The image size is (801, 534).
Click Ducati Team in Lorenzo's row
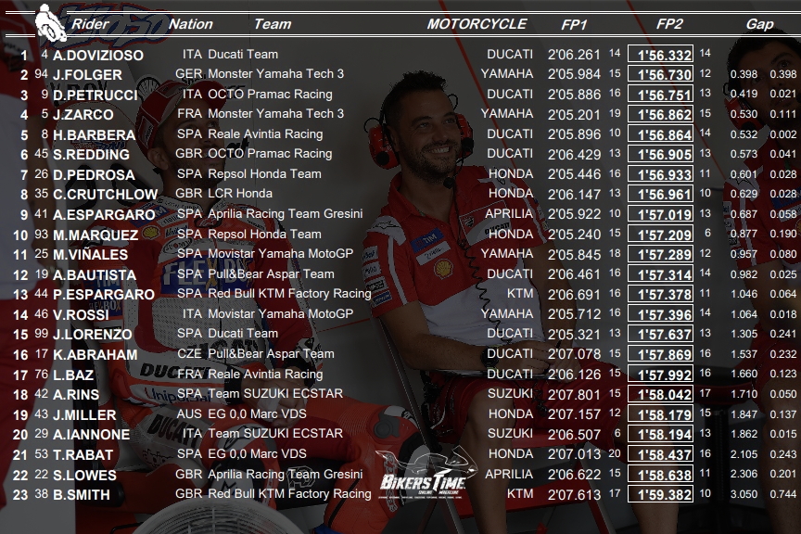coord(243,333)
